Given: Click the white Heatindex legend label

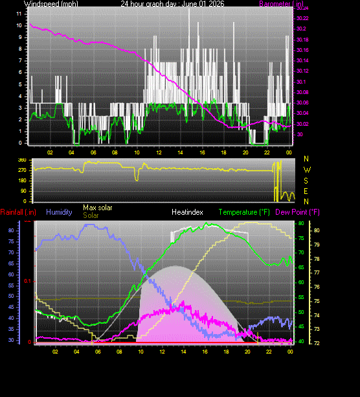Looking at the screenshot, I should click(x=187, y=212).
